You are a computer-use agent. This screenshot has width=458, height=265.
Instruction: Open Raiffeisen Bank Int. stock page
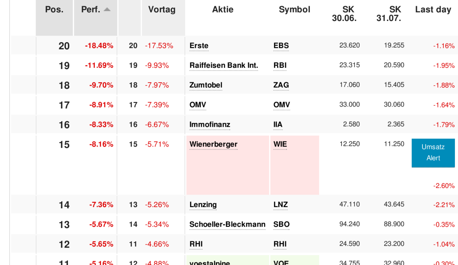pos(224,65)
